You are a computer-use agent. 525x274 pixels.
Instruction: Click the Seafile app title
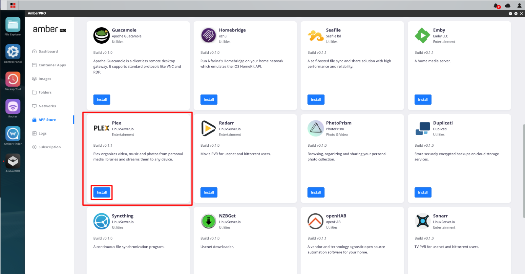pyautogui.click(x=333, y=30)
